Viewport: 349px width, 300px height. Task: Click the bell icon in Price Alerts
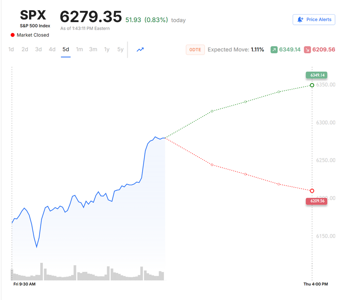[300, 19]
